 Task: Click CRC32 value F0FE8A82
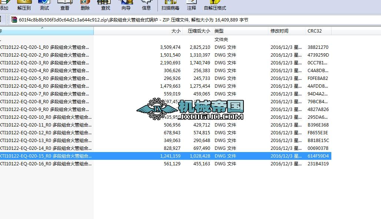point(318,78)
